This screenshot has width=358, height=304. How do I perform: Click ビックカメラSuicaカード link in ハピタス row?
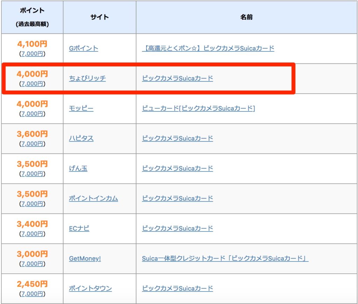(177, 138)
